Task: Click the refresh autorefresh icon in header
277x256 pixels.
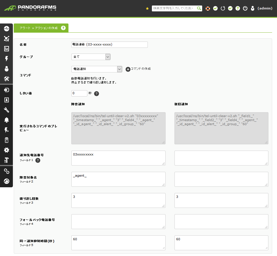Action: coord(223,8)
